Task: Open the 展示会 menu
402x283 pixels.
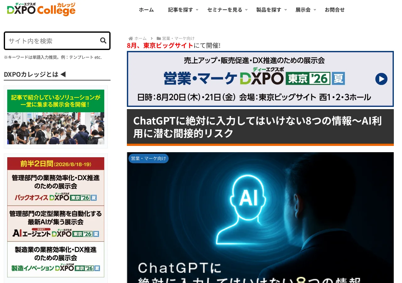Action: [303, 10]
